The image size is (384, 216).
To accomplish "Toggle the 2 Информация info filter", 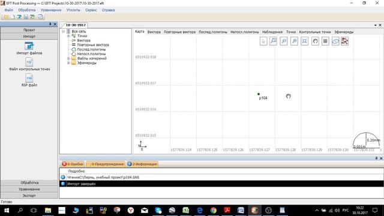I will click(142, 164).
